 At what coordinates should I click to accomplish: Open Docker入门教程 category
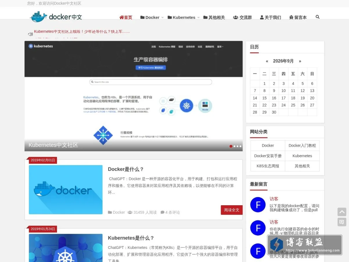302,146
